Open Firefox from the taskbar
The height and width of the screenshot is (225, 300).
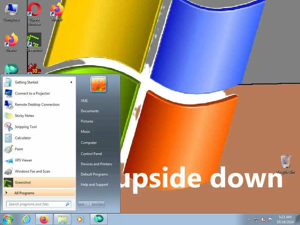tap(44, 219)
